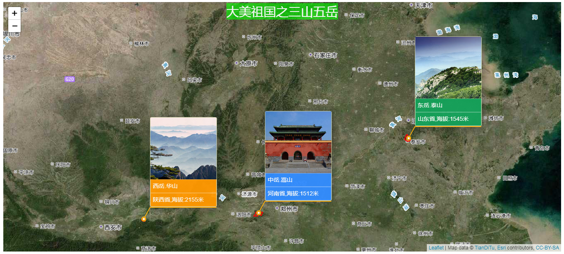The height and width of the screenshot is (254, 564).
Task: Click the 西安市 city label
Action: pyautogui.click(x=113, y=227)
